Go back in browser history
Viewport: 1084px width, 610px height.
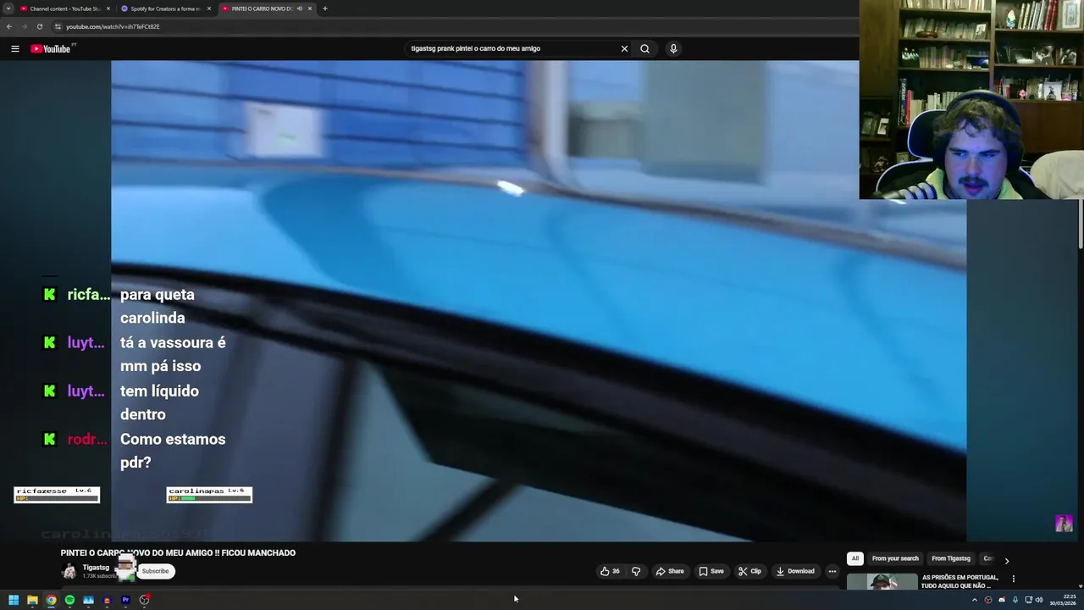9,26
